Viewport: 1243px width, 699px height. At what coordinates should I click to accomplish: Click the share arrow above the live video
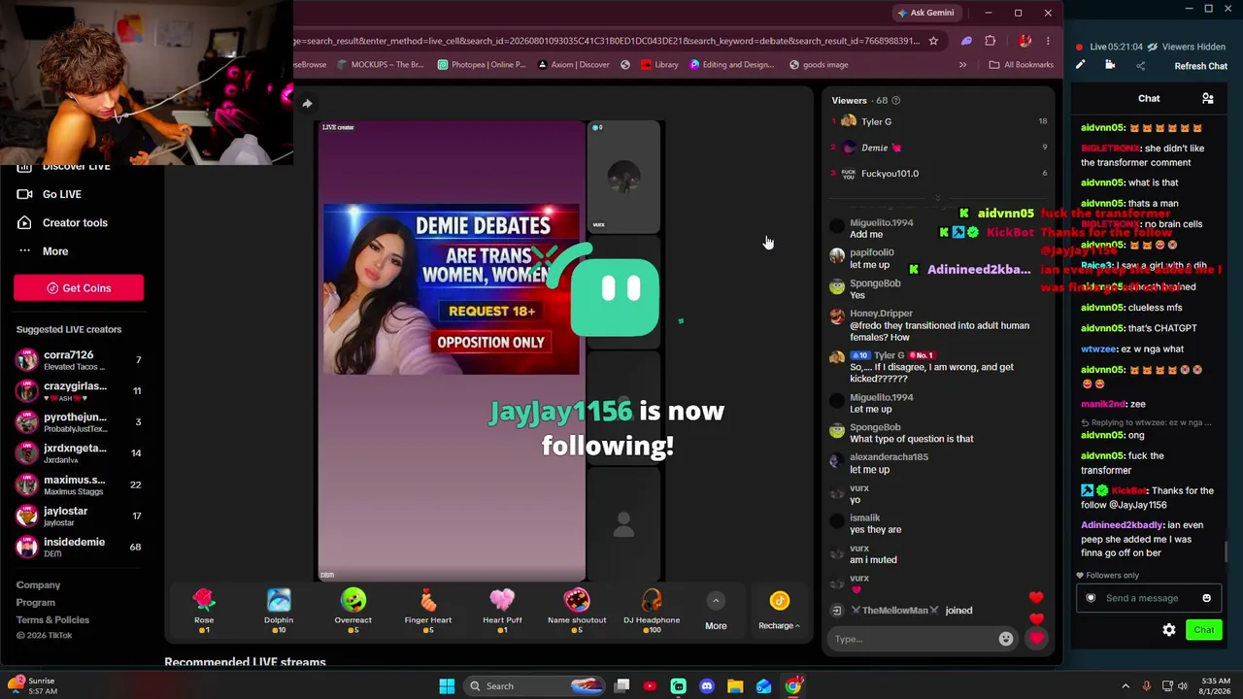coord(307,103)
